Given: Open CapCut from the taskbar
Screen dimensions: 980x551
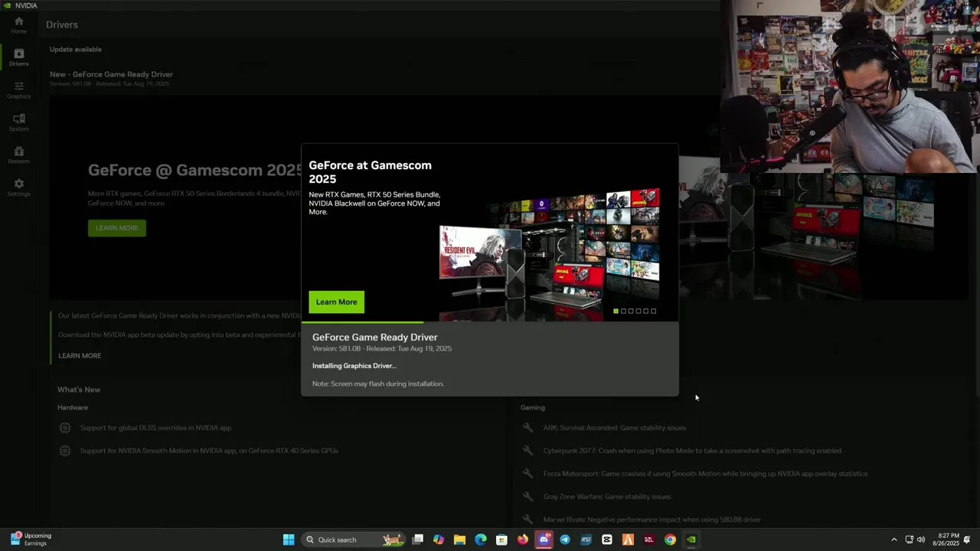Looking at the screenshot, I should coord(607,540).
